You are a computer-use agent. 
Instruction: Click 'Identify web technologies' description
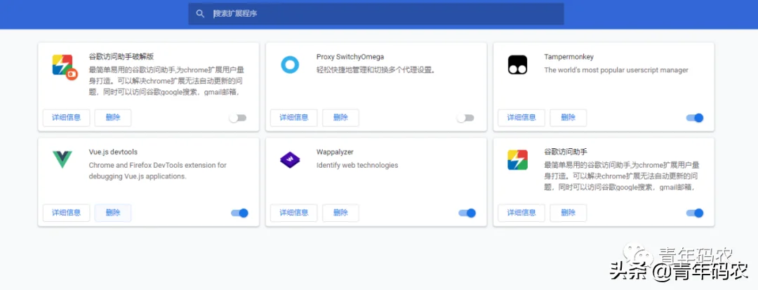357,165
